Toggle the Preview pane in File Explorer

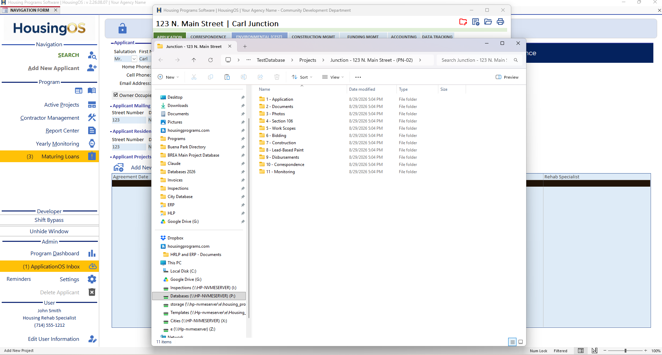click(507, 77)
